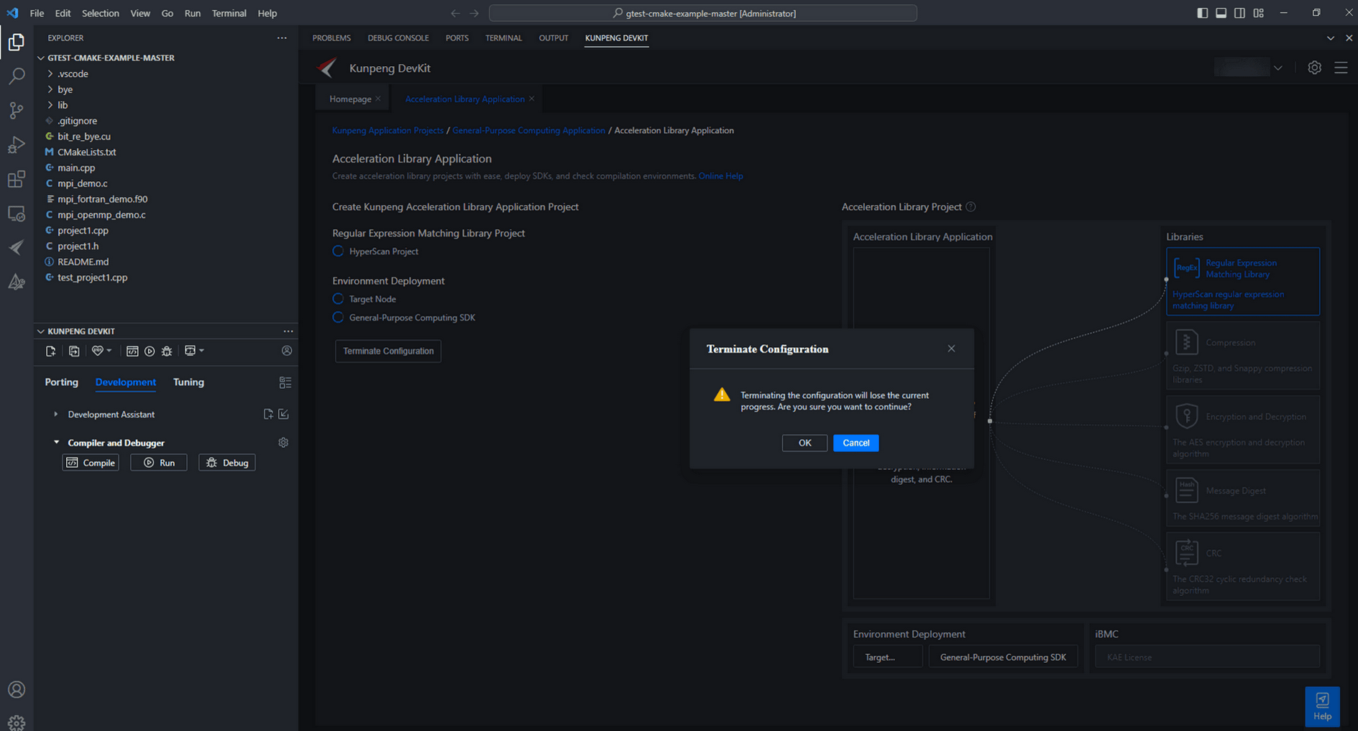Viewport: 1358px width, 731px height.
Task: Select the General-Purpose Computing SDK radio button
Action: pyautogui.click(x=338, y=318)
